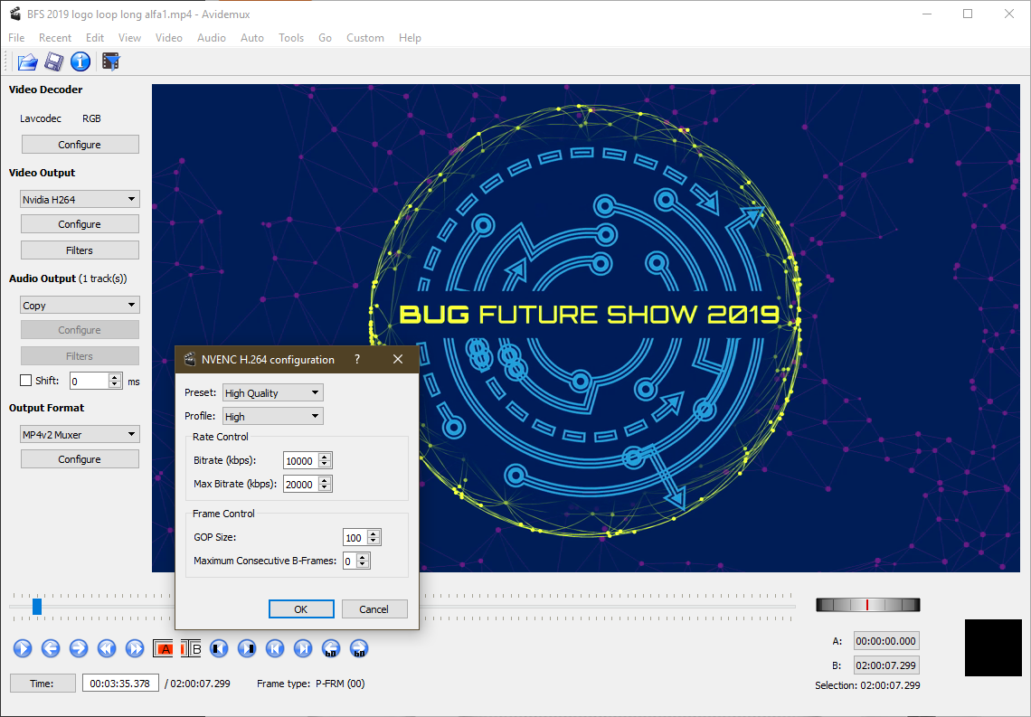
Task: Click Configure under Video Output
Action: [x=80, y=224]
